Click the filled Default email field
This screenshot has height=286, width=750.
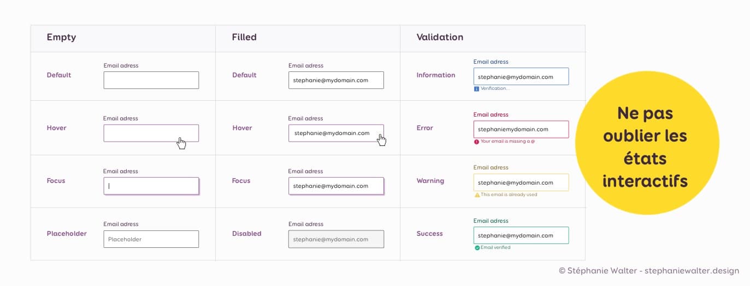point(336,80)
